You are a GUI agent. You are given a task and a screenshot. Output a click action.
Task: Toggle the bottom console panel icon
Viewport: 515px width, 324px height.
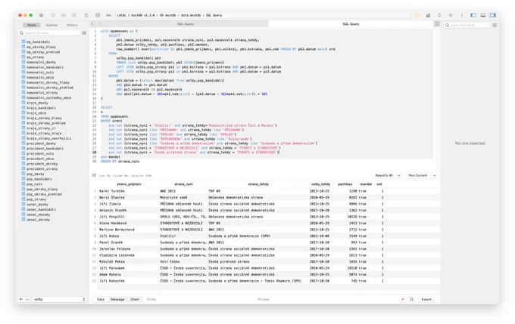coord(483,15)
